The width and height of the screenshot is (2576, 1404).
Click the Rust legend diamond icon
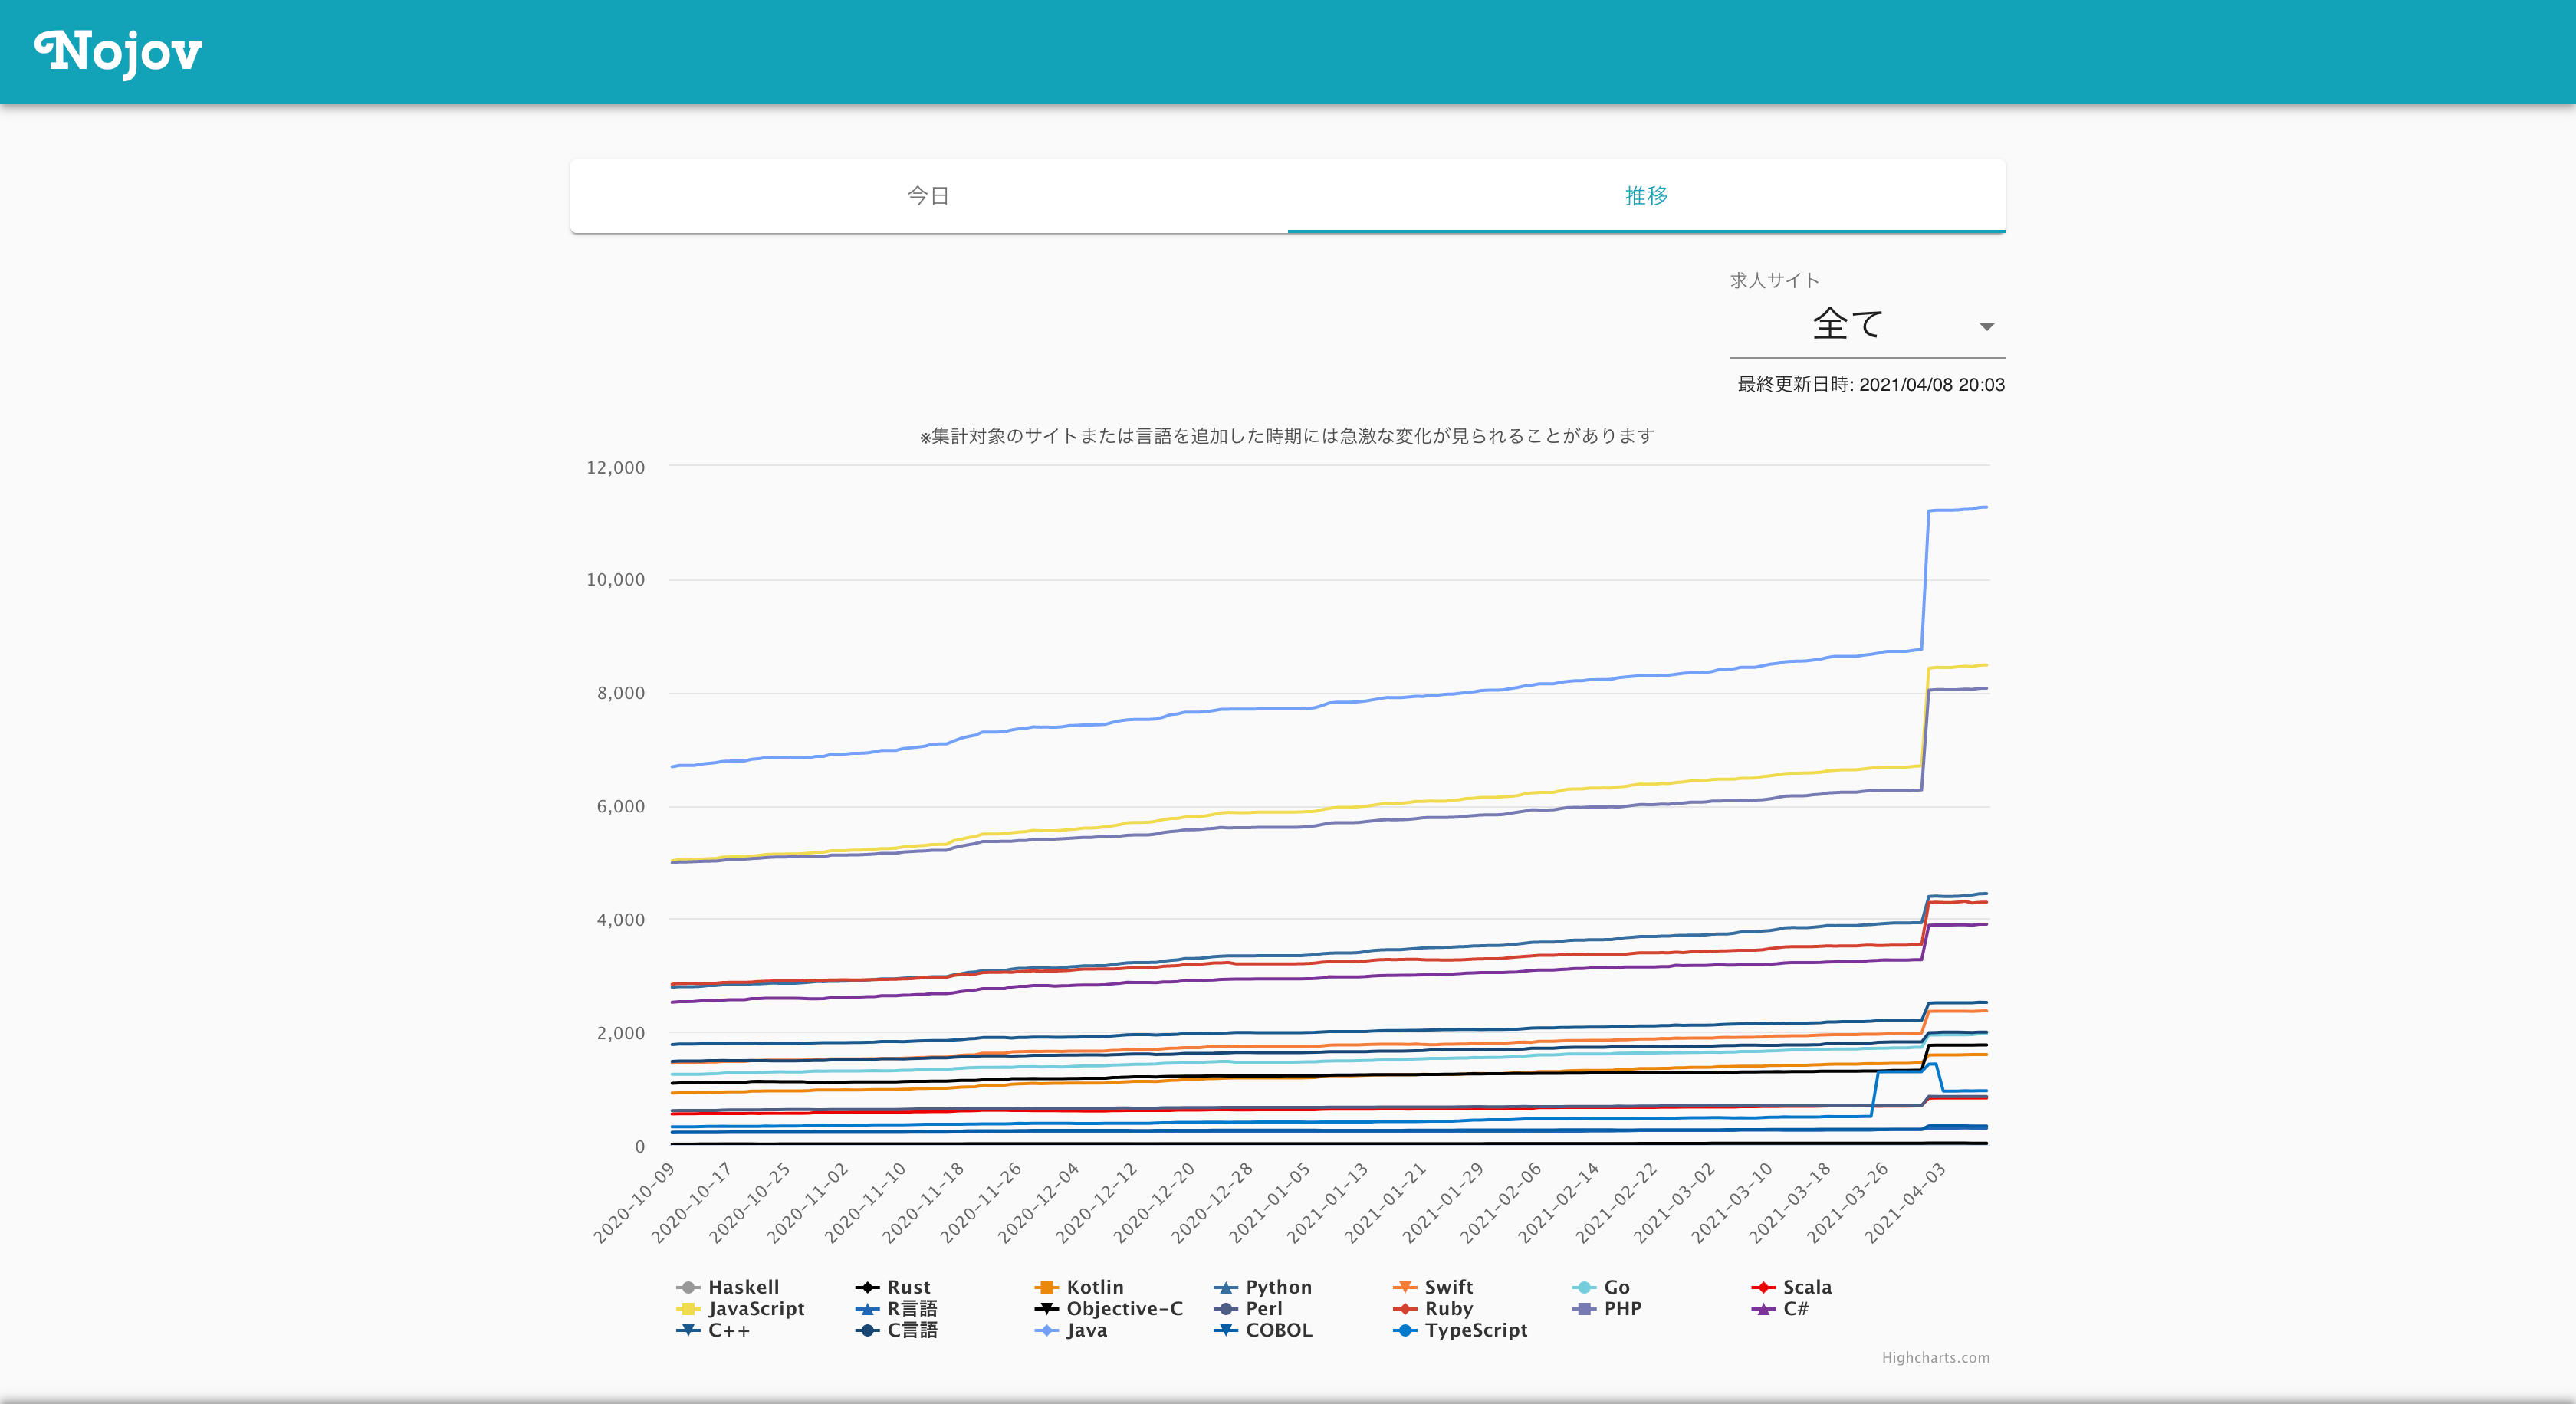[867, 1287]
